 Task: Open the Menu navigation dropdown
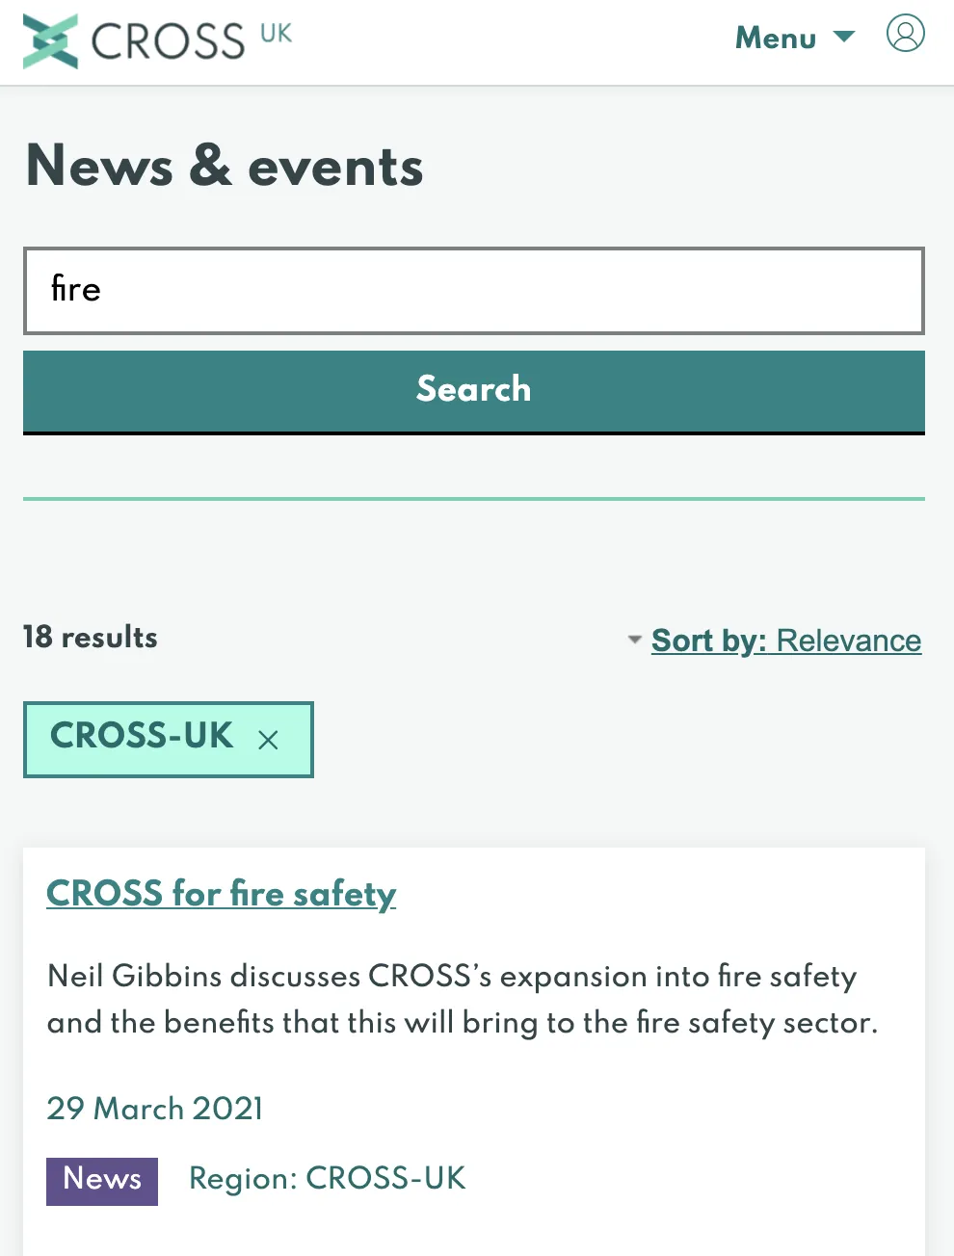(x=776, y=37)
